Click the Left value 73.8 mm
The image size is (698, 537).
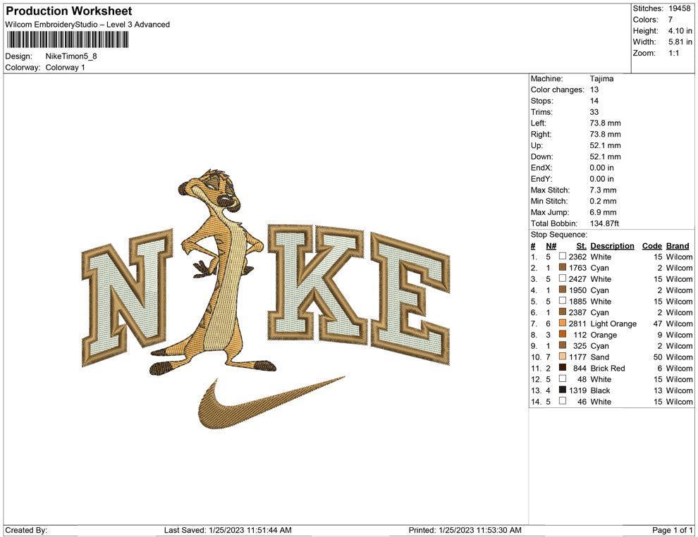pos(605,123)
